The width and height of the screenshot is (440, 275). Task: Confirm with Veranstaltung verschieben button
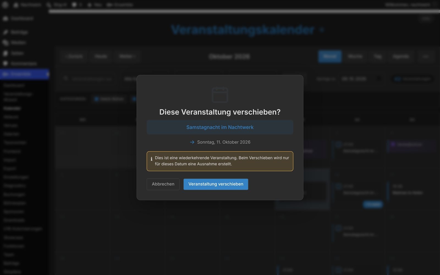[x=216, y=184]
